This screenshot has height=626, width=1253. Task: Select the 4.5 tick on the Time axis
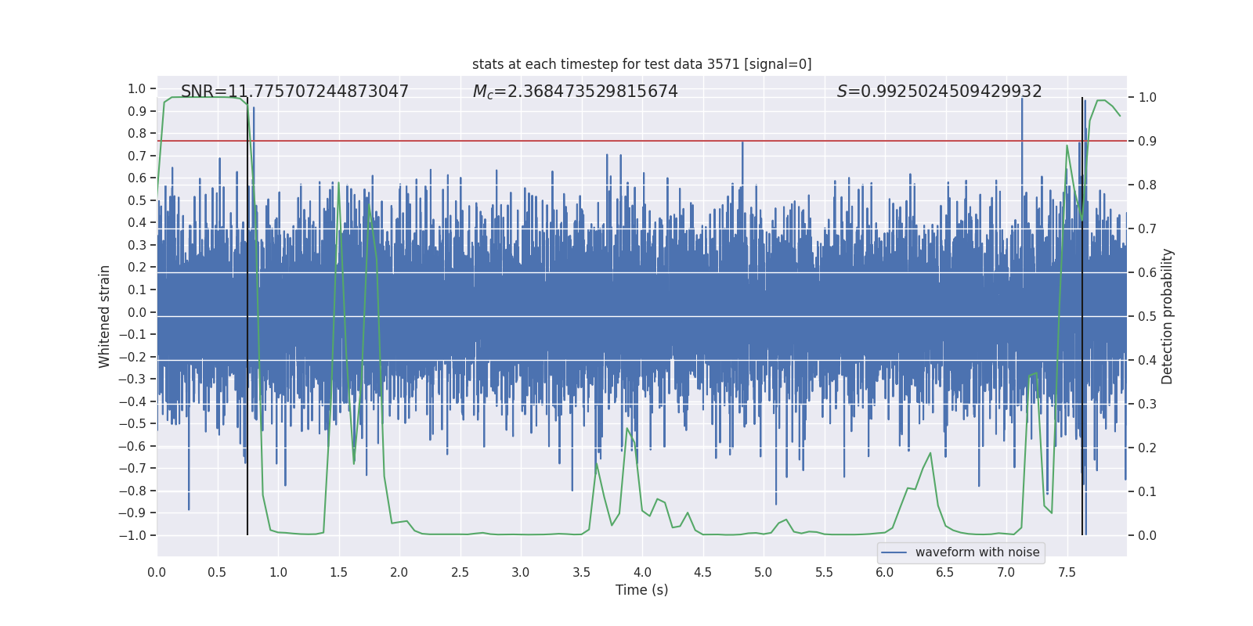click(x=702, y=572)
